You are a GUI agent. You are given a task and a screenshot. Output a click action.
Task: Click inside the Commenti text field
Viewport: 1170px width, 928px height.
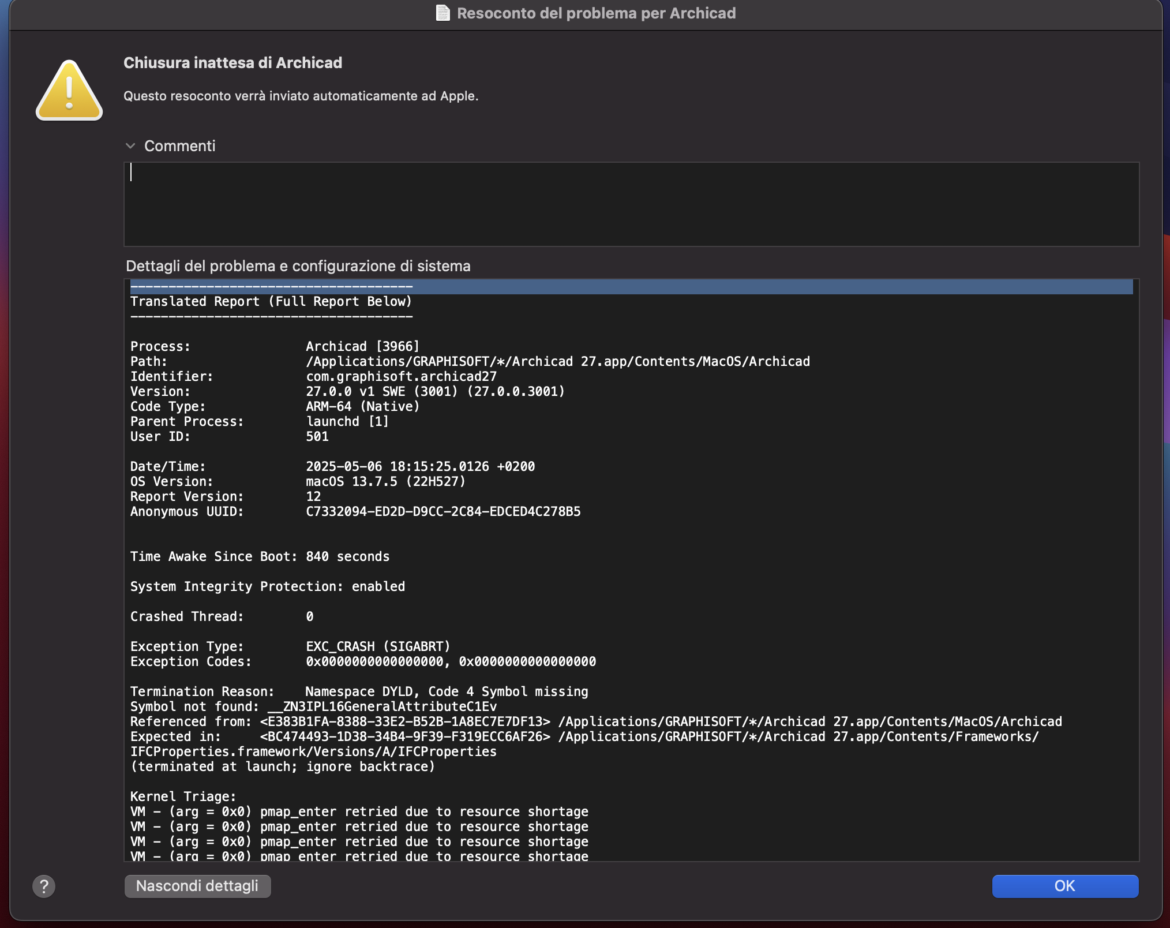[631, 204]
